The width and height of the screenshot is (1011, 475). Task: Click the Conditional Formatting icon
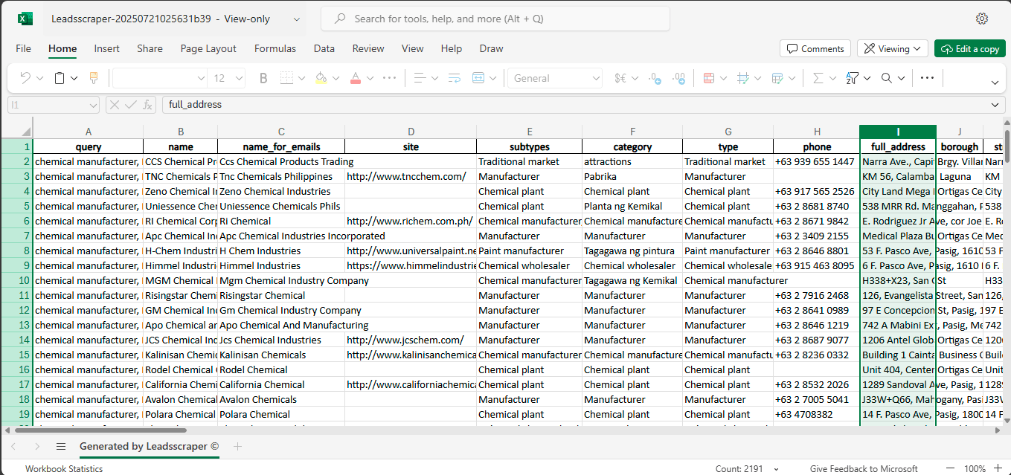pyautogui.click(x=709, y=78)
